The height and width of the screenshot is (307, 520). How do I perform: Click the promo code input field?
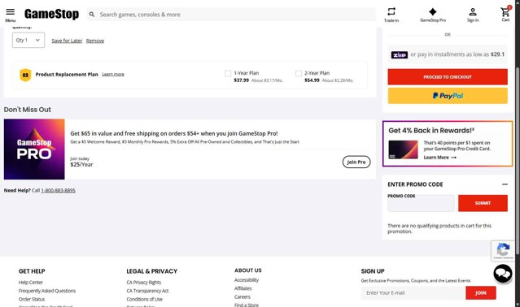[421, 203]
